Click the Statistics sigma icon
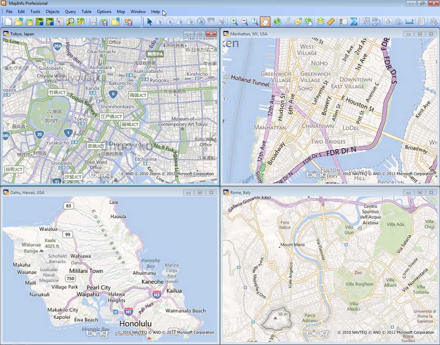The image size is (440, 345). [x=353, y=22]
